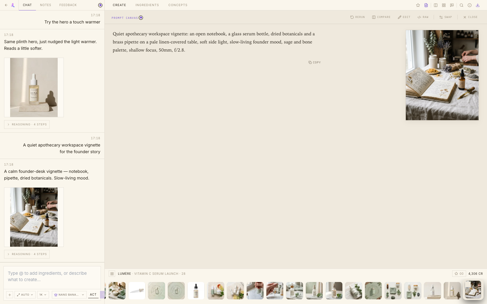Toggle the ACT mode button

pyautogui.click(x=93, y=295)
